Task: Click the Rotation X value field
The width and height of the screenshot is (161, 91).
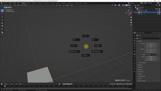Action: click(x=151, y=49)
